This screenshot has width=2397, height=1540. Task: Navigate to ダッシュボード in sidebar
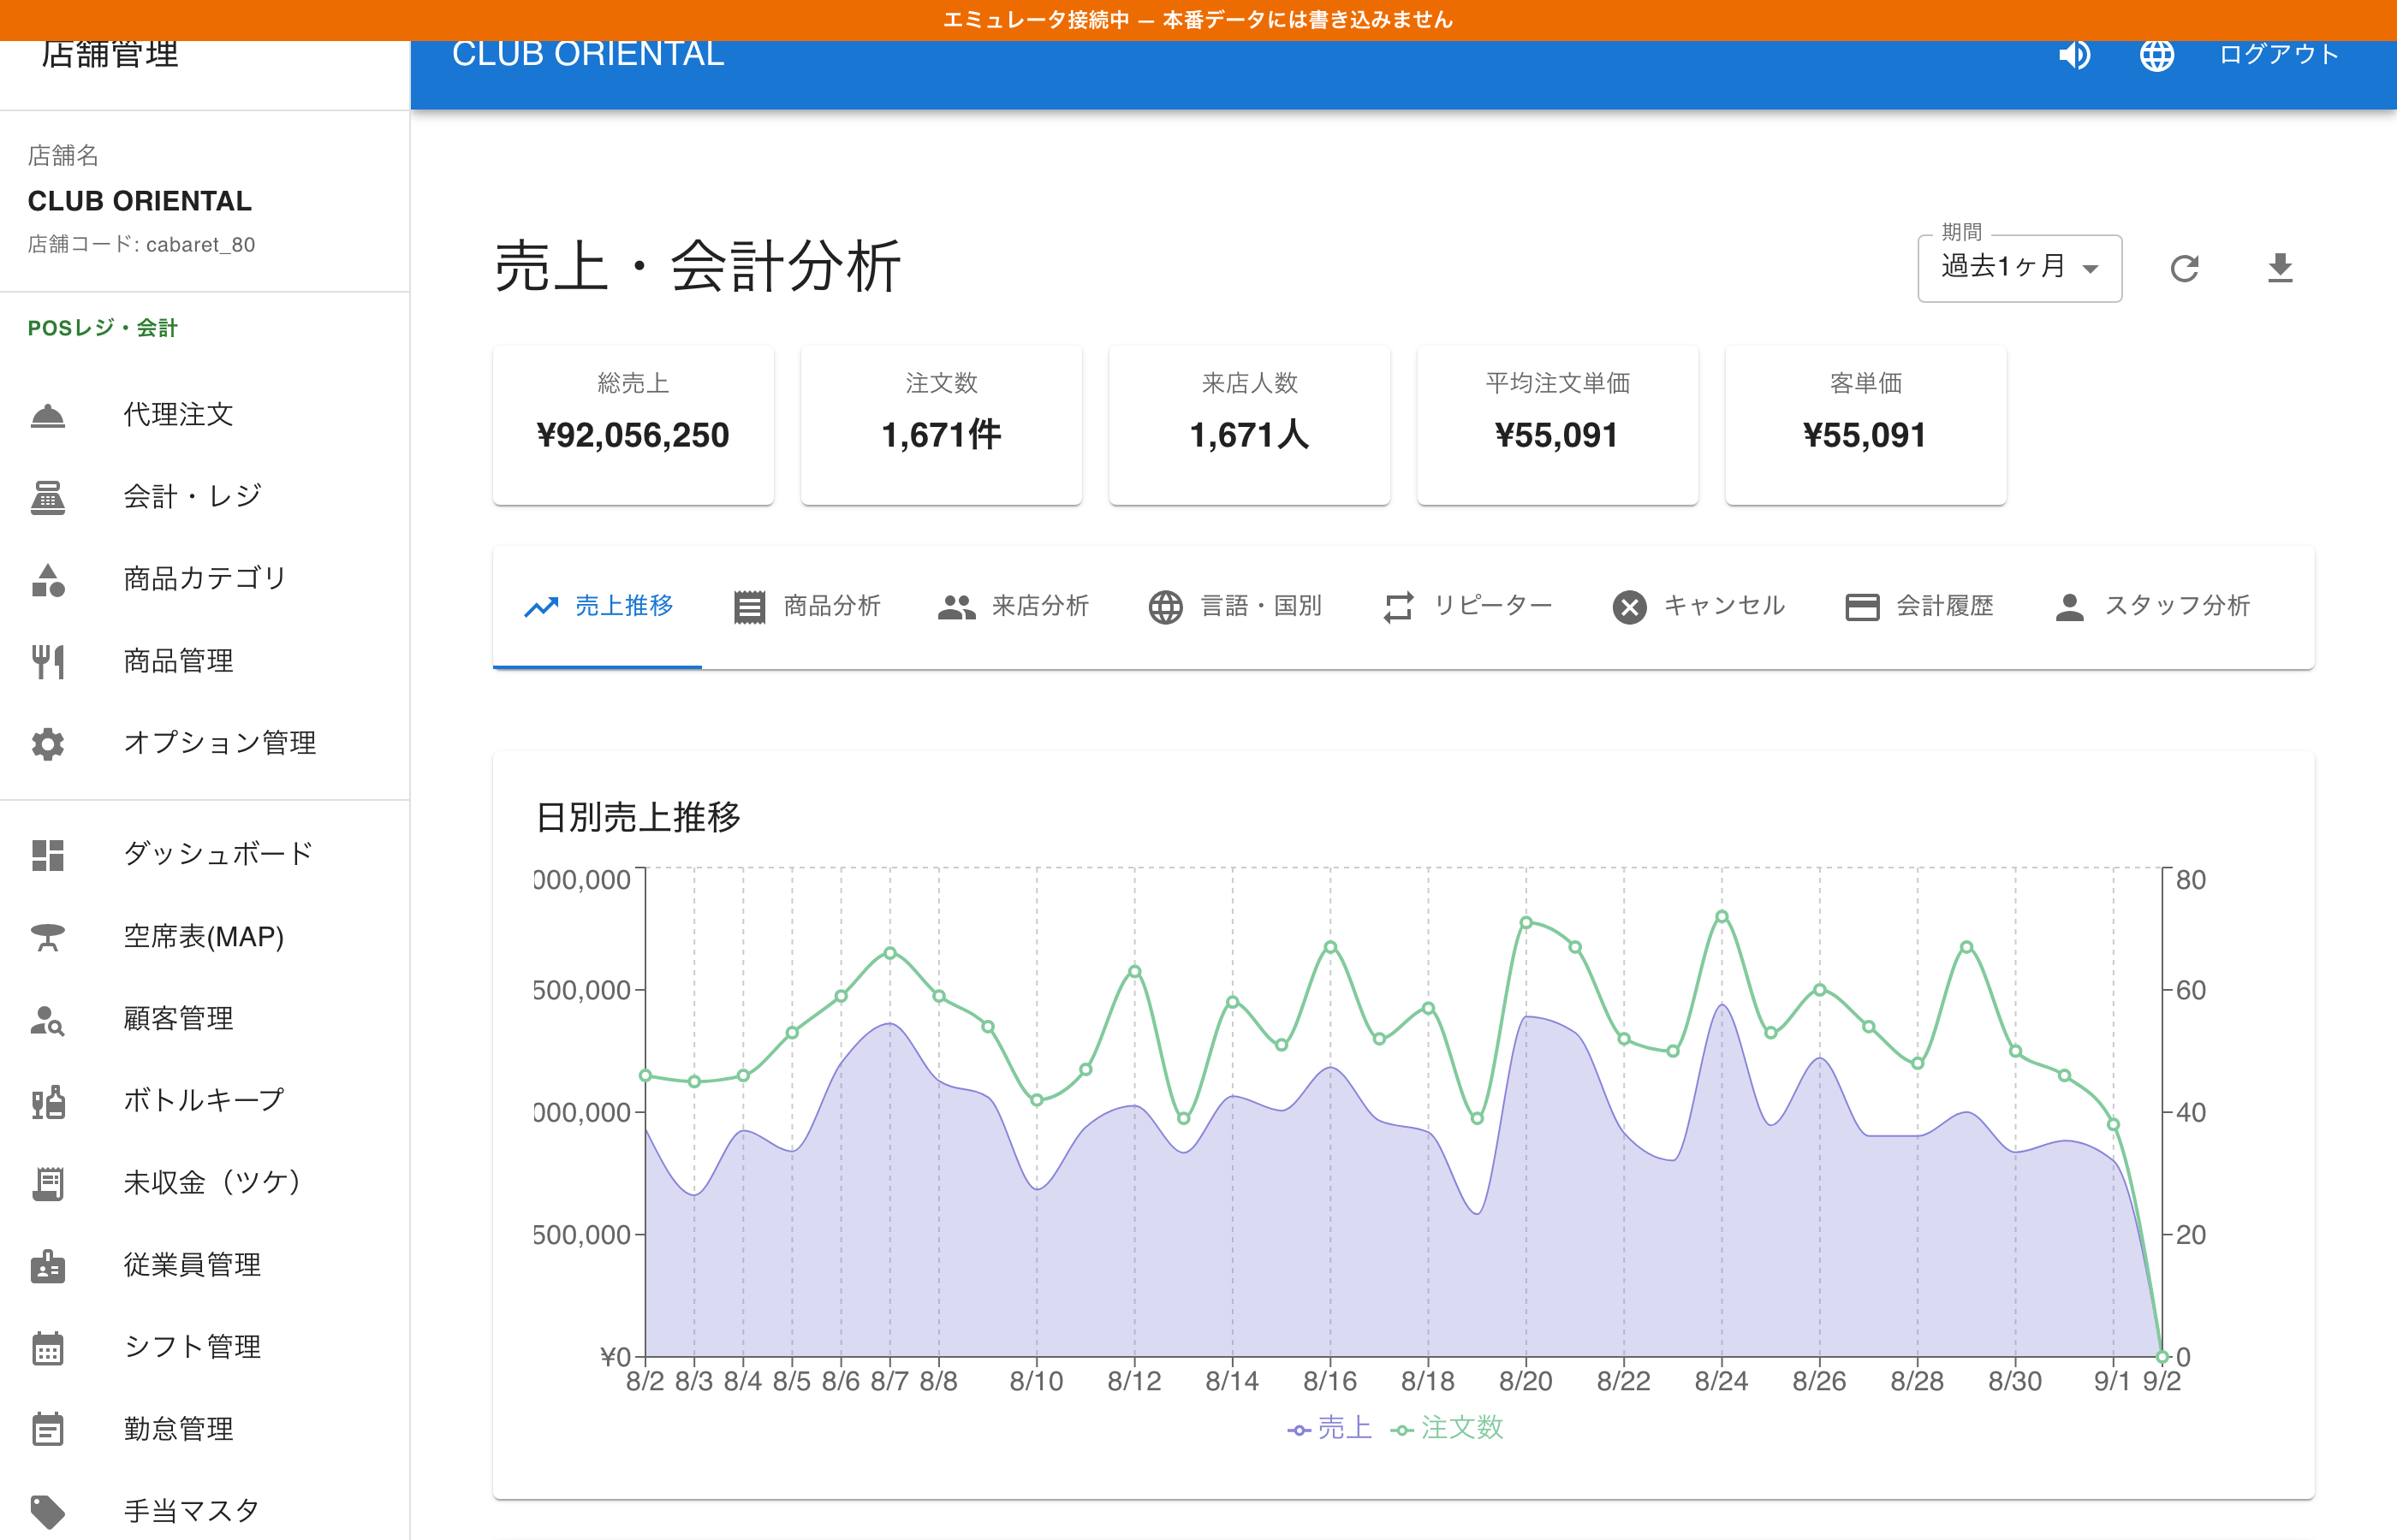204,855
